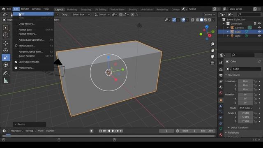Click the End frame field
The image size is (263, 148).
pyautogui.click(x=207, y=131)
